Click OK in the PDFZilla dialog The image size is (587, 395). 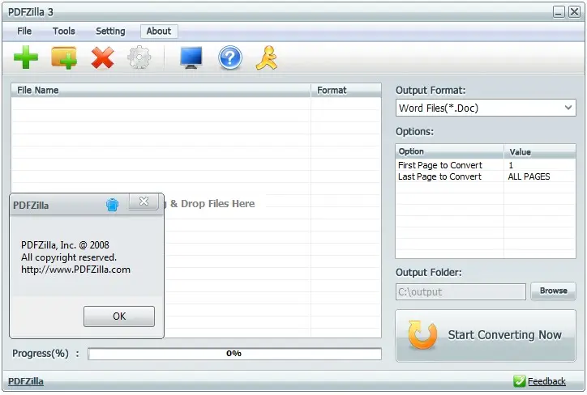point(119,316)
